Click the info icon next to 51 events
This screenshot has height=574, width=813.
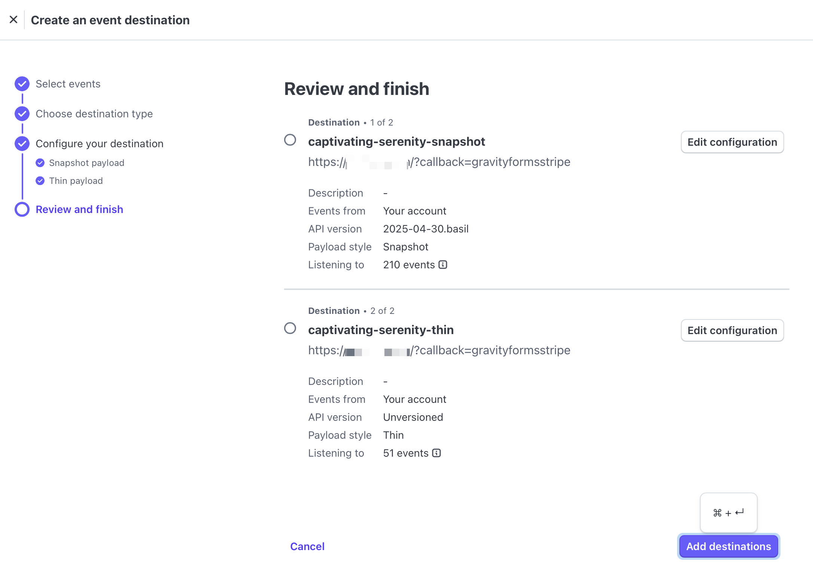coord(436,453)
